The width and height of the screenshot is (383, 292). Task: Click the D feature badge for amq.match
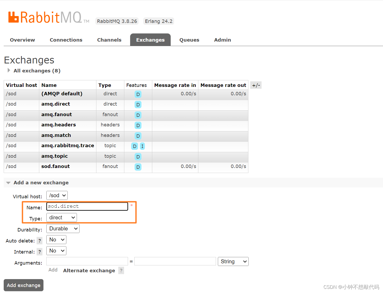(138, 136)
